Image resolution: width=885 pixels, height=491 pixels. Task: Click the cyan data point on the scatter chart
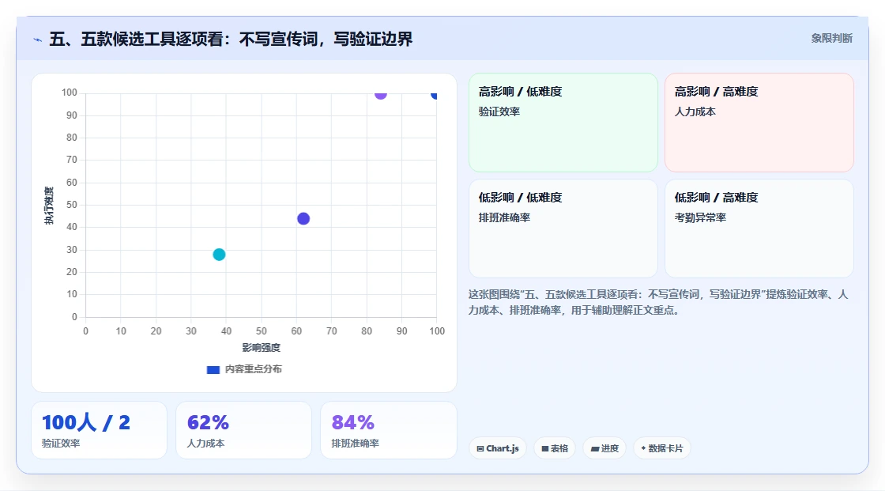tap(219, 255)
